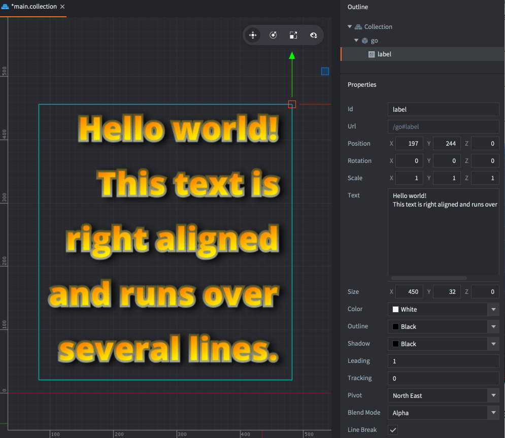Click the cube icon beside the go object
Image resolution: width=505 pixels, height=438 pixels.
pyautogui.click(x=365, y=40)
